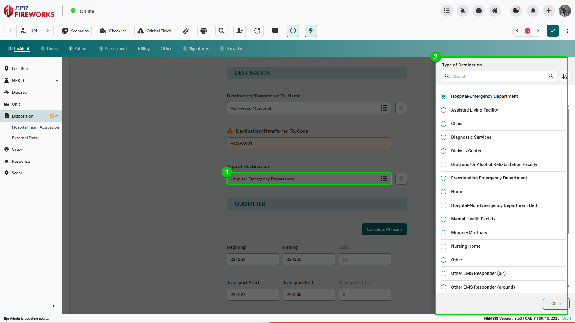This screenshot has height=323, width=575.
Task: Click the lightning bolt quick action icon
Action: click(x=311, y=31)
